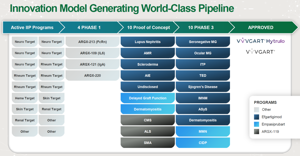
Task: Click the dark-blue Dermatomyositis Phase 3 box
Action: [x=203, y=120]
